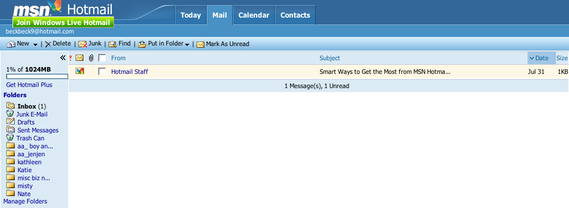Open the Sent Messages folder label
Screen dimensions: 569x208
37,130
